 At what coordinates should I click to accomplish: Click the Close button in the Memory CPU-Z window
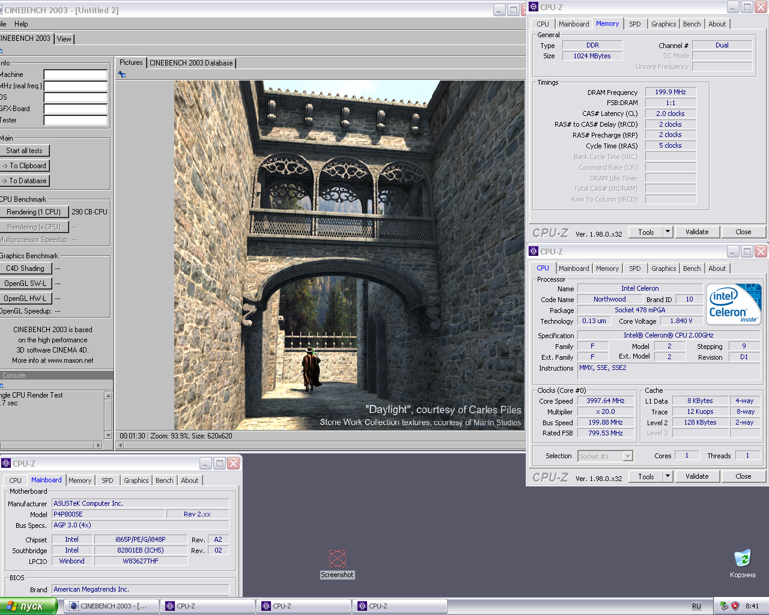(743, 232)
